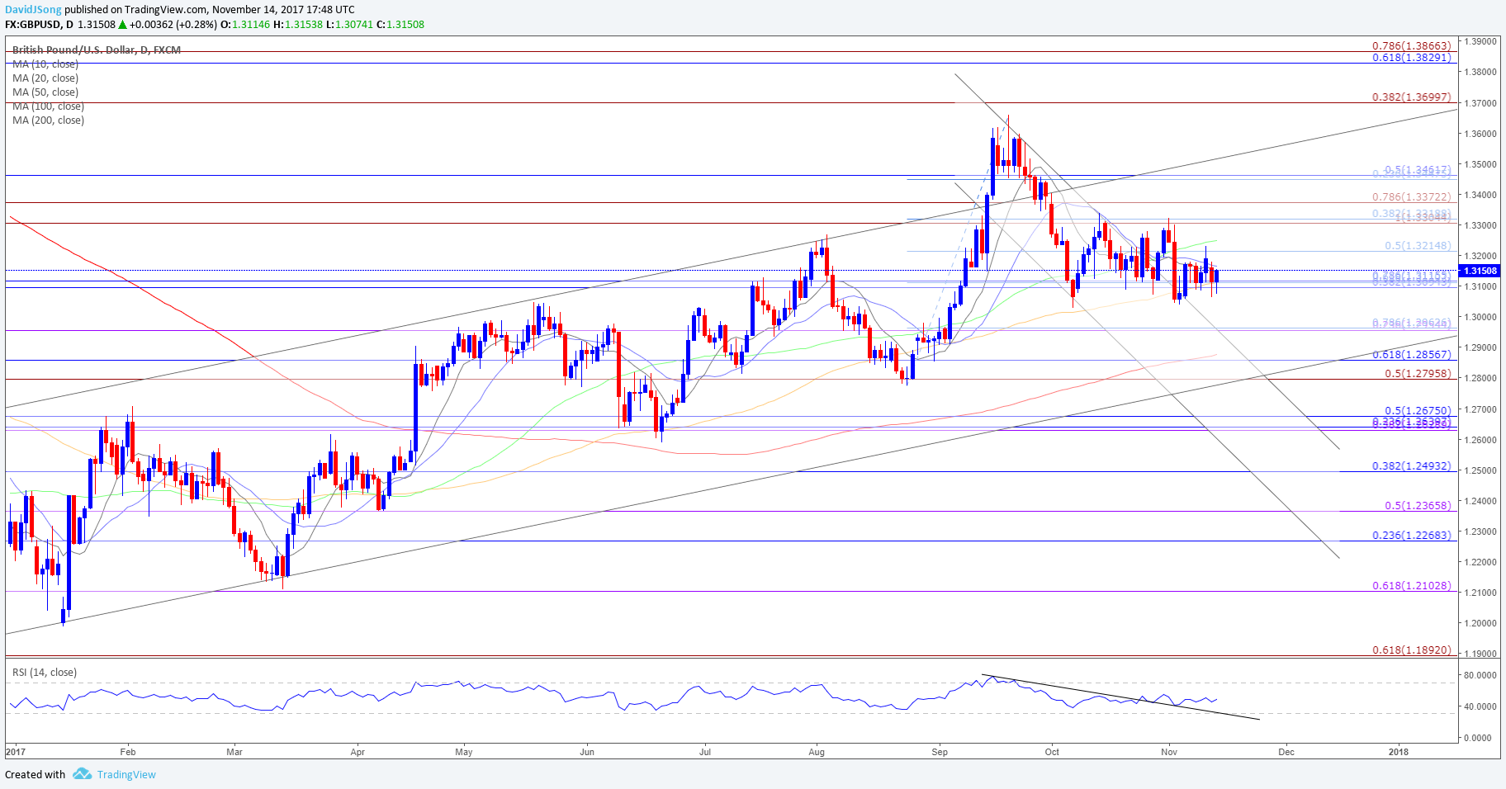Click the current price tag 1.31508
This screenshot has height=789, width=1506.
coord(1480,271)
